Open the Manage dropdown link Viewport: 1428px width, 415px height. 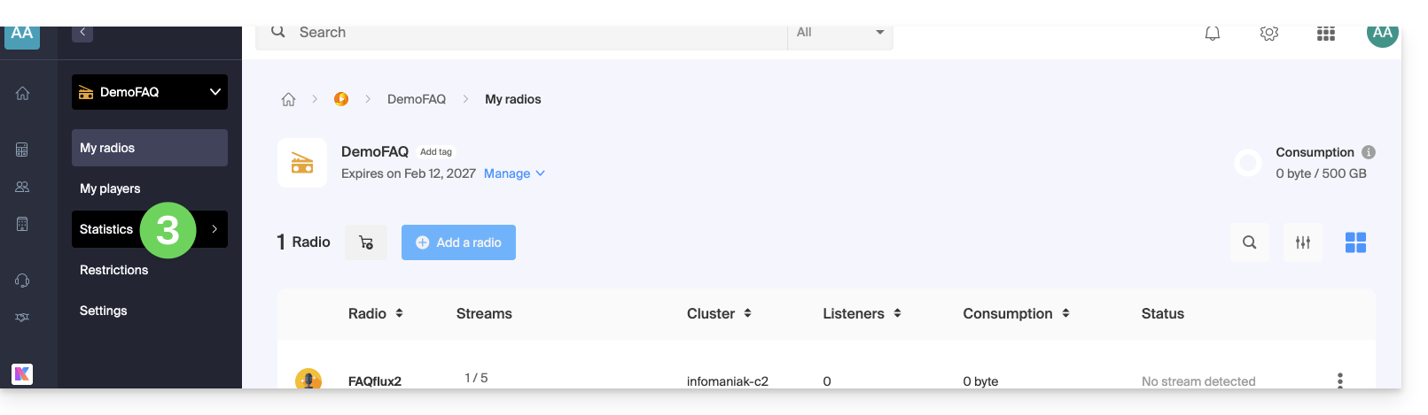tap(514, 174)
